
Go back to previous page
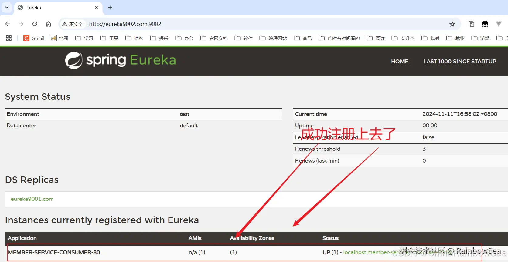[x=8, y=24]
